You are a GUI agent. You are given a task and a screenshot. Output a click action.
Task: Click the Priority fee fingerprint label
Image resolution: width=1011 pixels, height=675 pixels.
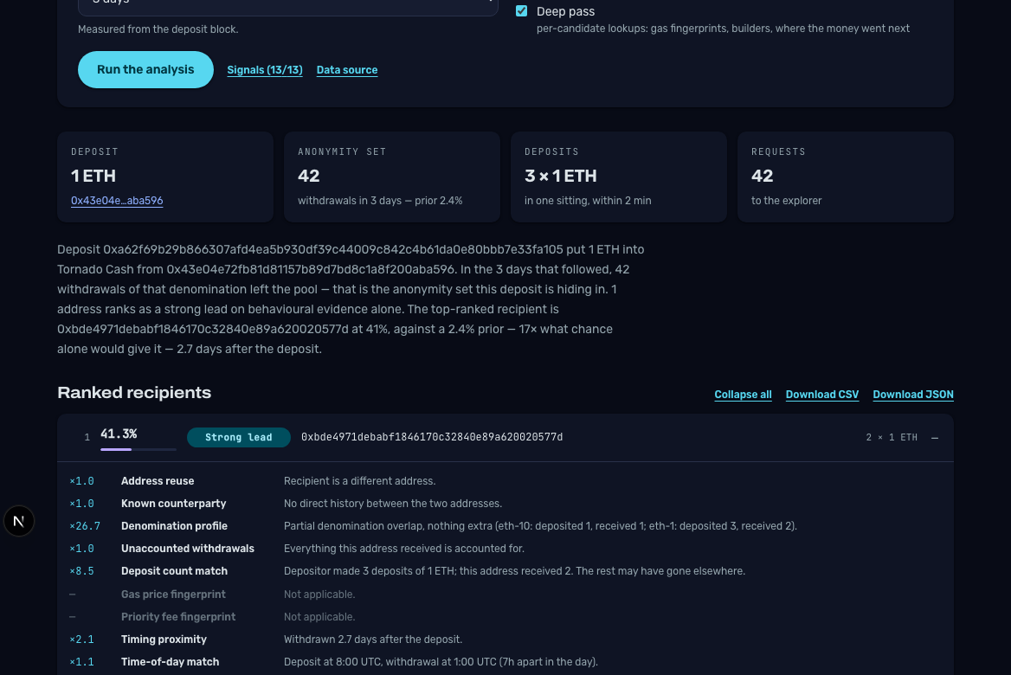178,617
